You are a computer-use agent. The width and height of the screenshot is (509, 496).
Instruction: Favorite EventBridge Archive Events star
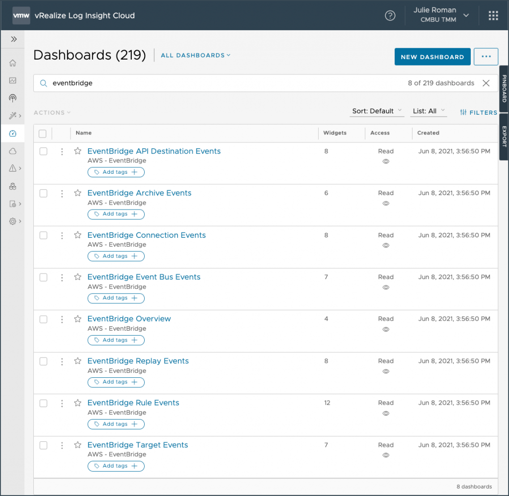78,193
